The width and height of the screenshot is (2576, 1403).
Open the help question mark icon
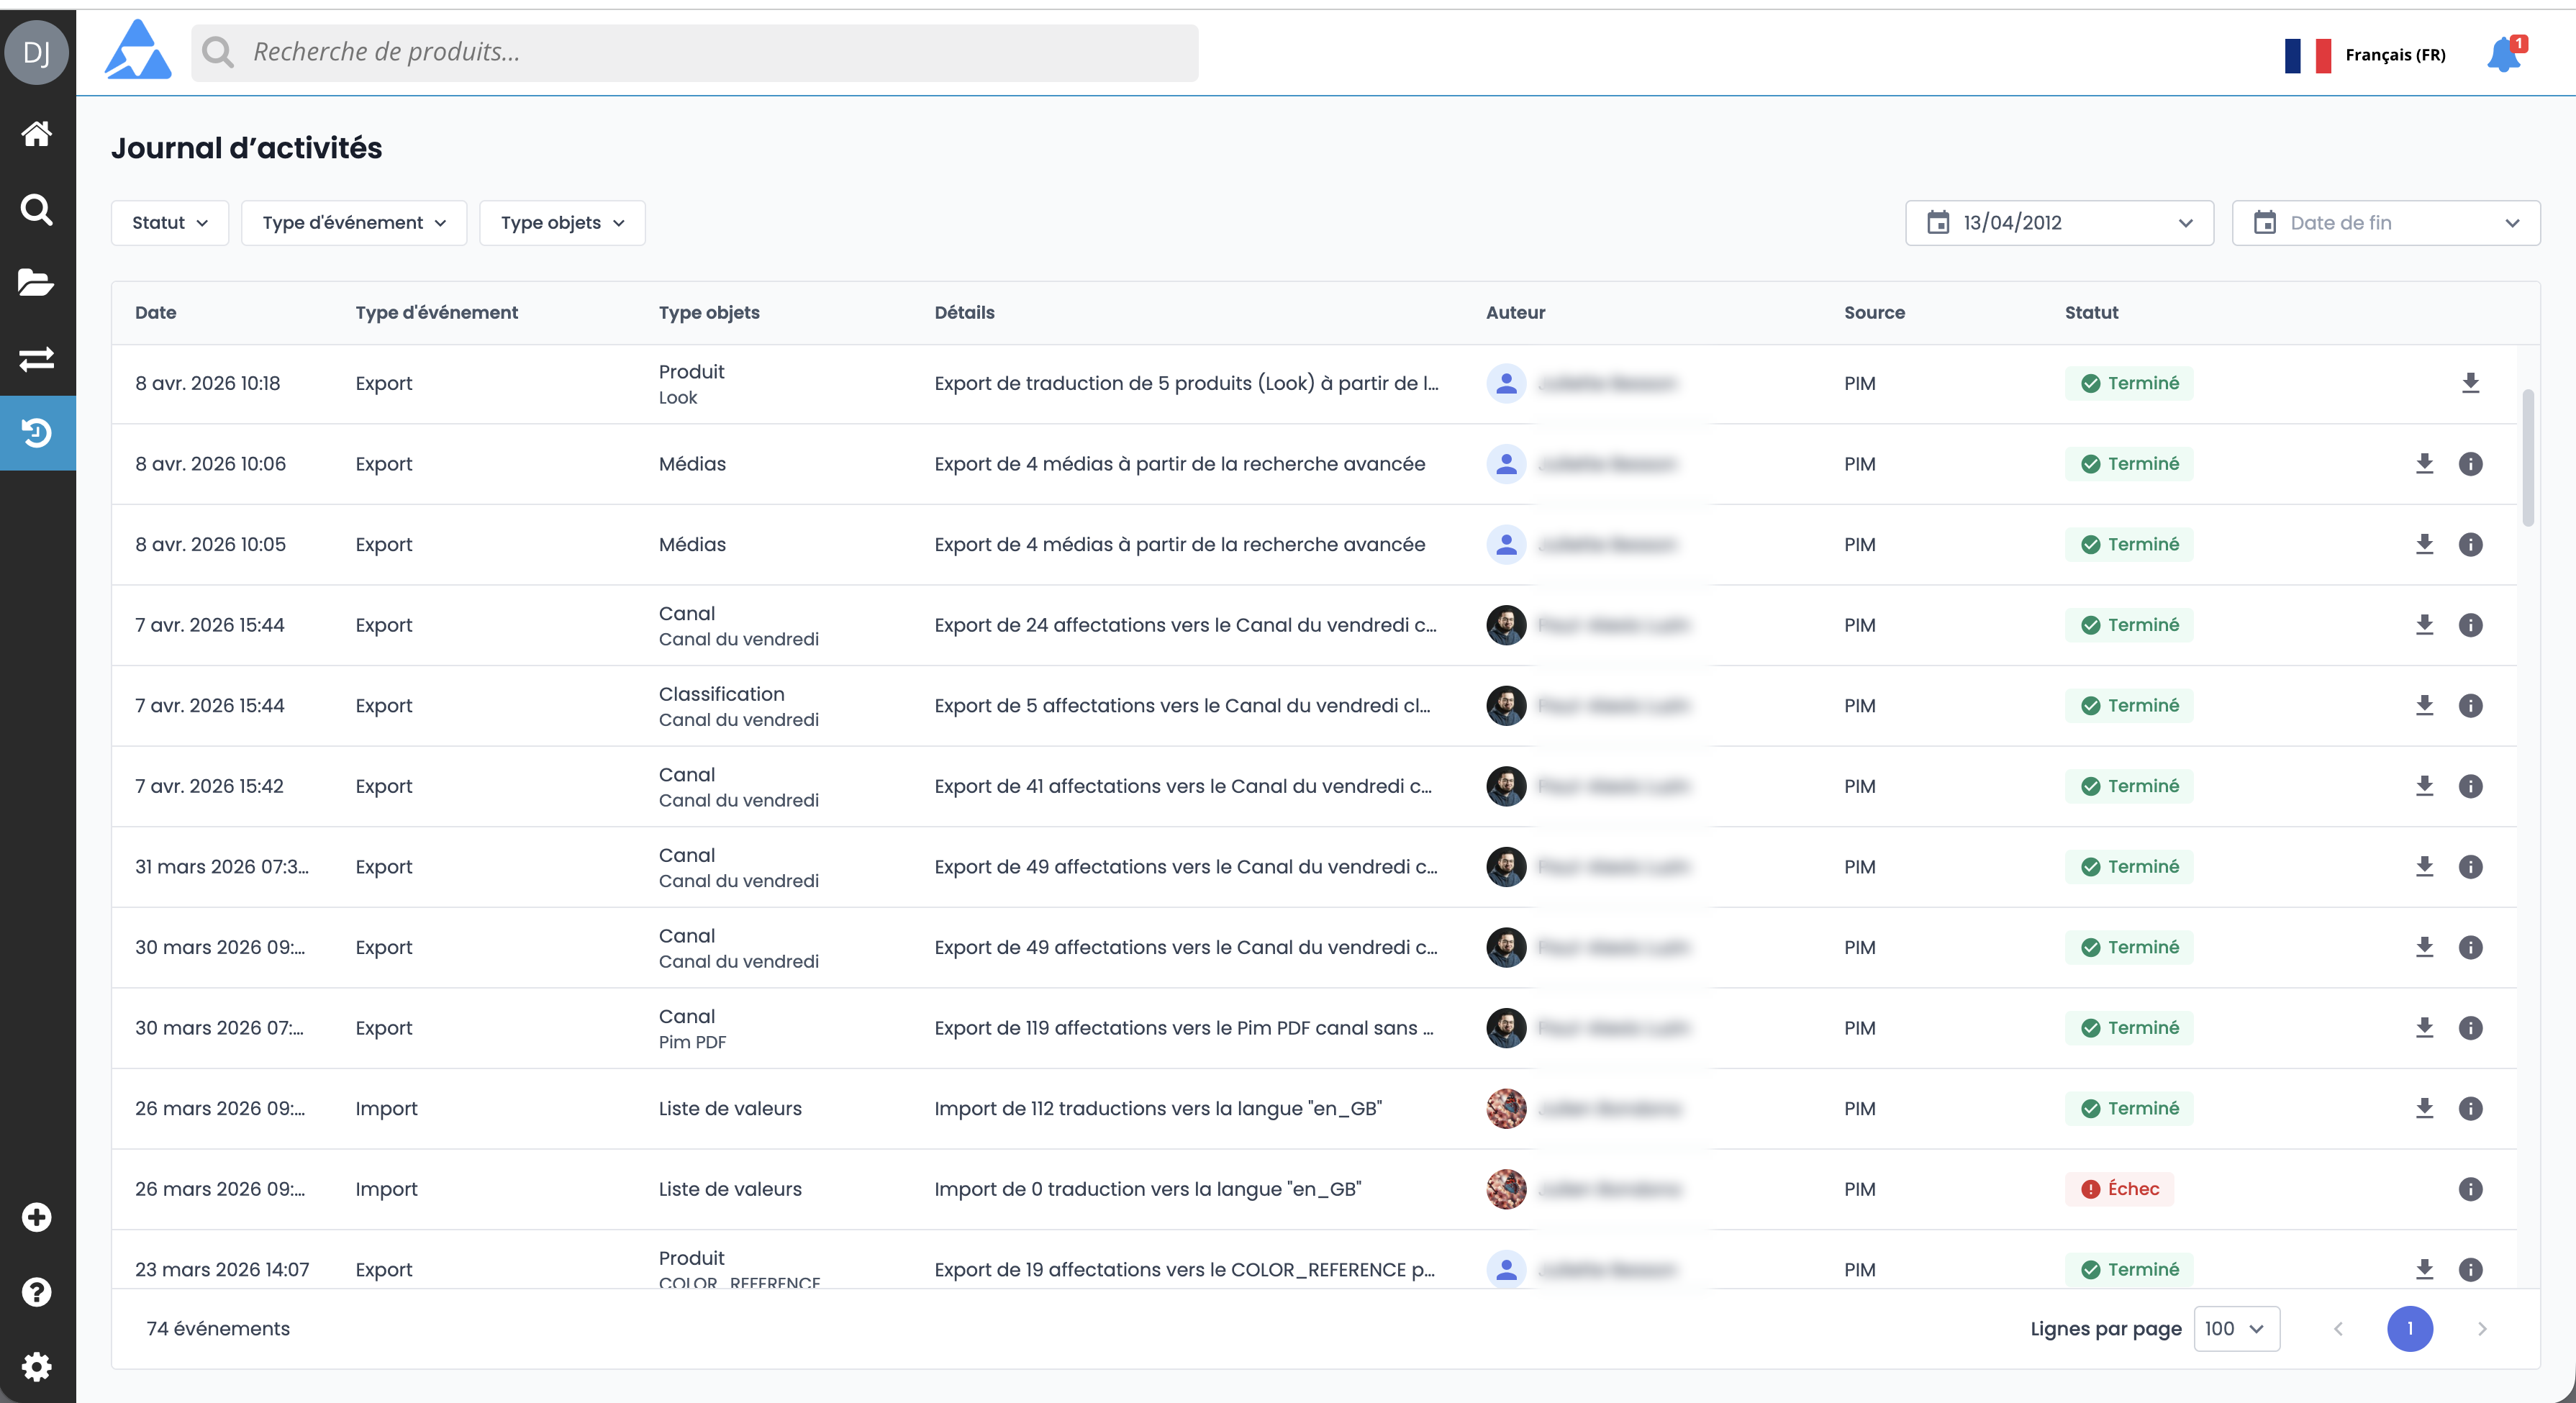tap(37, 1292)
